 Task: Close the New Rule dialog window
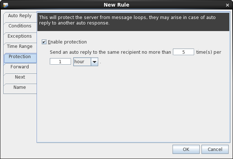[228, 5]
